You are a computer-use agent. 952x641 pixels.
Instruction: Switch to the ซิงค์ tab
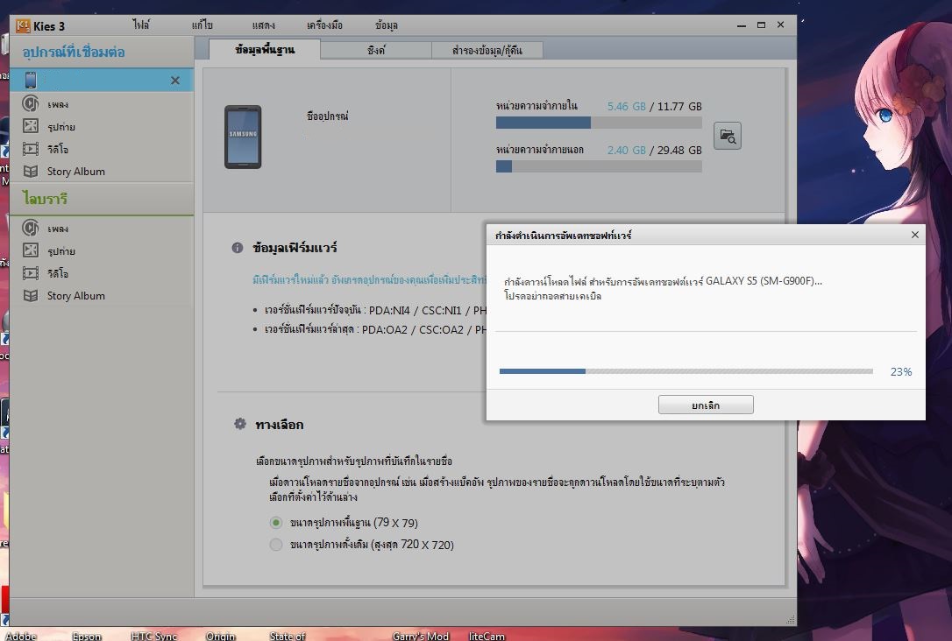(x=376, y=50)
